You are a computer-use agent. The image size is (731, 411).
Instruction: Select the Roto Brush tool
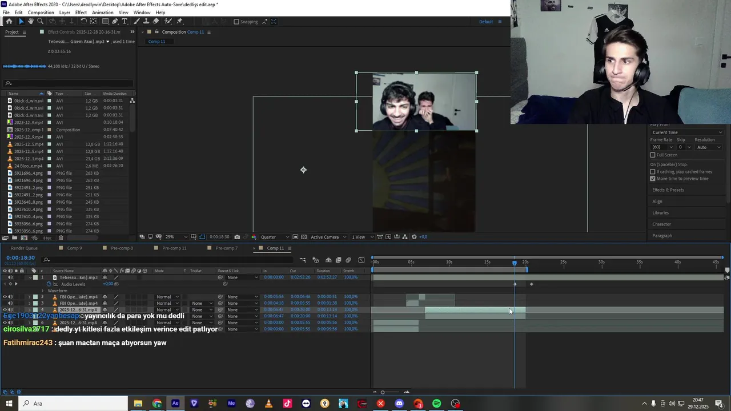coord(168,21)
